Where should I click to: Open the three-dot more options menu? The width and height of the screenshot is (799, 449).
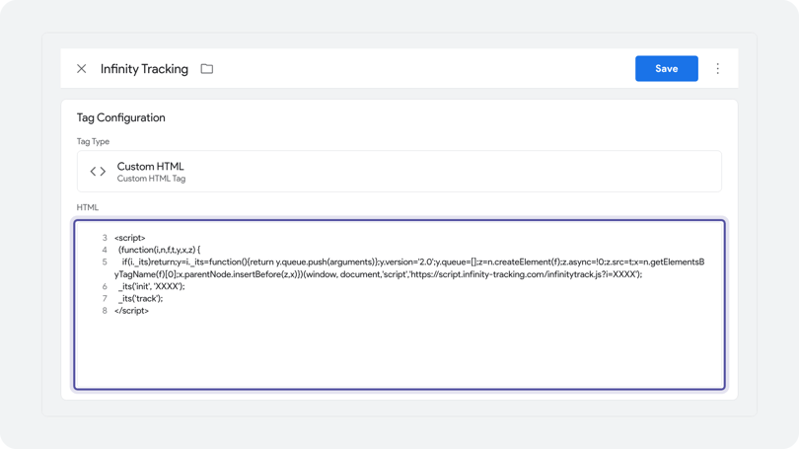717,69
